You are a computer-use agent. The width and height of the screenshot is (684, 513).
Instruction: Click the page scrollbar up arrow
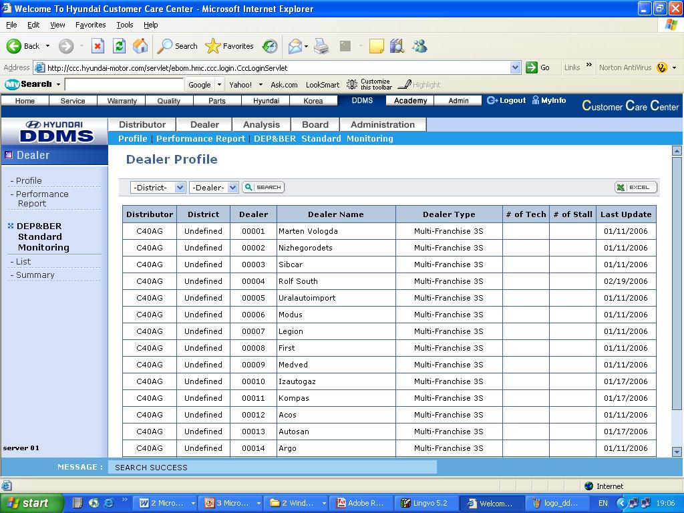677,151
